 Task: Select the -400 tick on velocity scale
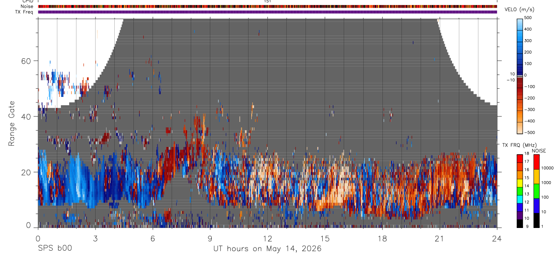point(530,121)
